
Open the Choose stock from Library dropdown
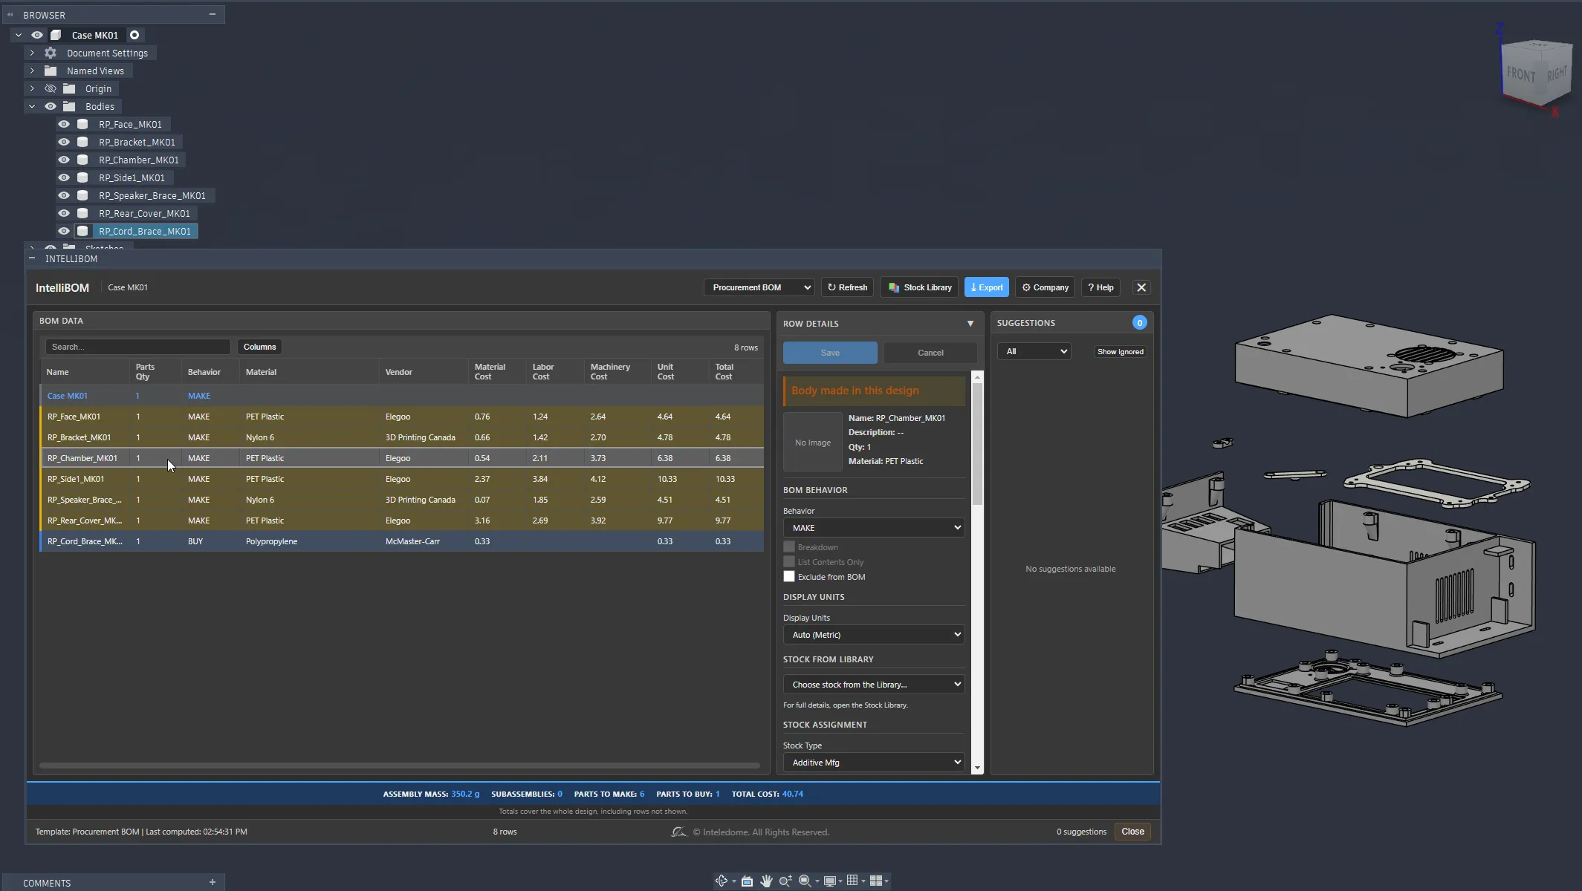pos(874,684)
